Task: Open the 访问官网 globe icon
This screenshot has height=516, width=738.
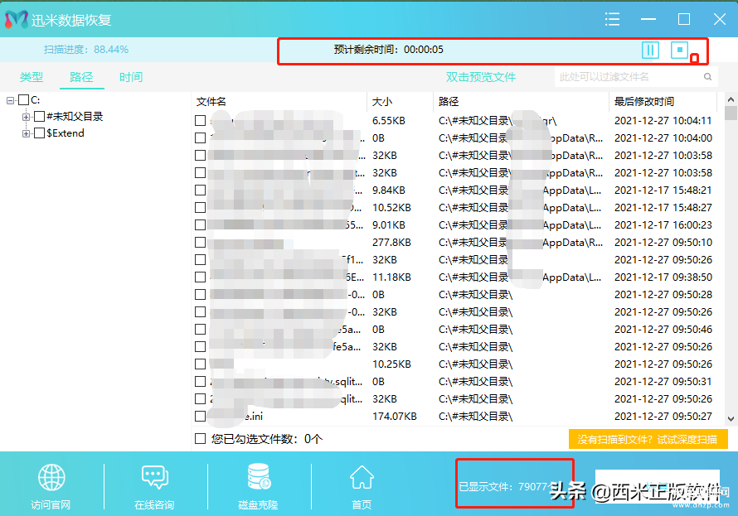Action: pos(51,477)
